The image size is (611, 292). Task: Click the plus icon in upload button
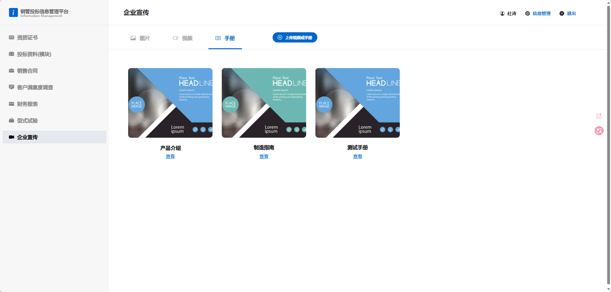[280, 37]
